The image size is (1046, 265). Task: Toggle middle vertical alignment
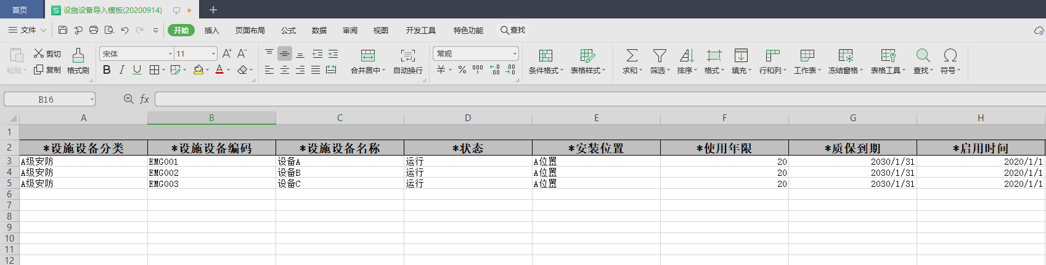pyautogui.click(x=285, y=53)
